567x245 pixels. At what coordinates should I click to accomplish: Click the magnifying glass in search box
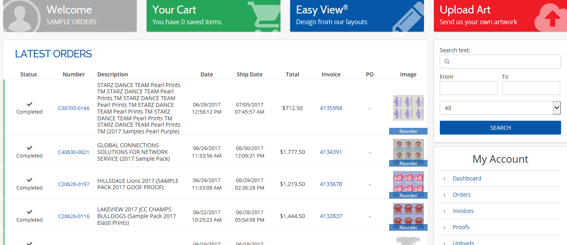tap(447, 61)
